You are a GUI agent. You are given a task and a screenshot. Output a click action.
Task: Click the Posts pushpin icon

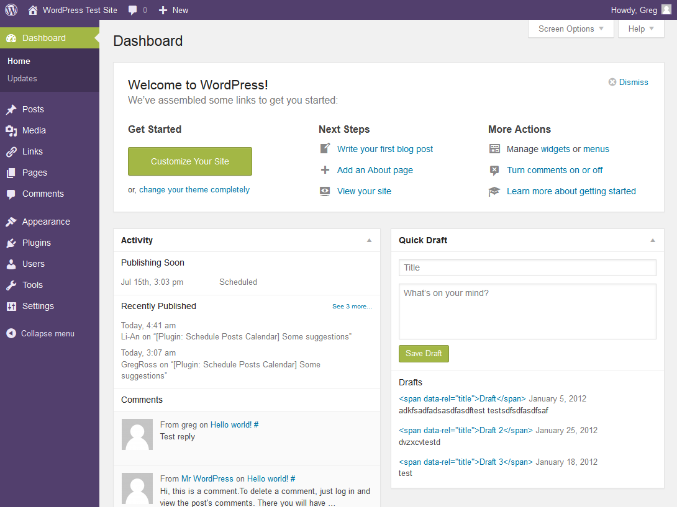pos(11,110)
